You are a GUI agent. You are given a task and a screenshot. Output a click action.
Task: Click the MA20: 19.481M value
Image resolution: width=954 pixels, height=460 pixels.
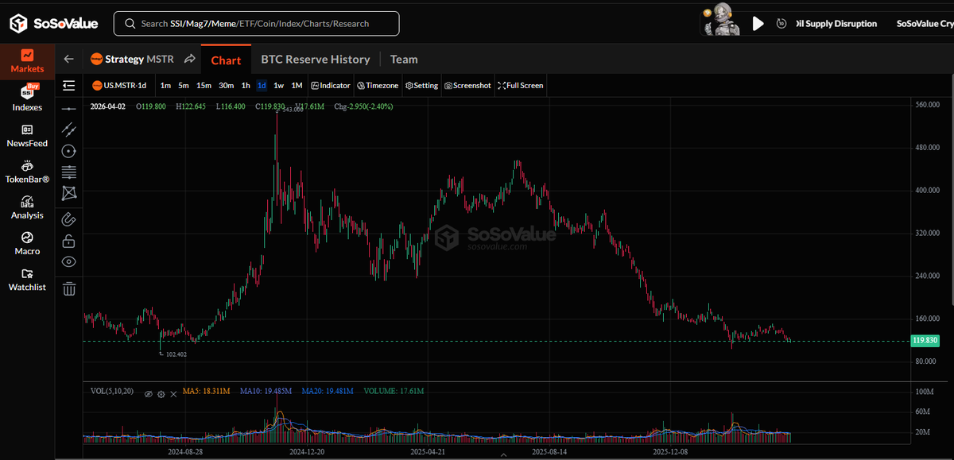327,392
